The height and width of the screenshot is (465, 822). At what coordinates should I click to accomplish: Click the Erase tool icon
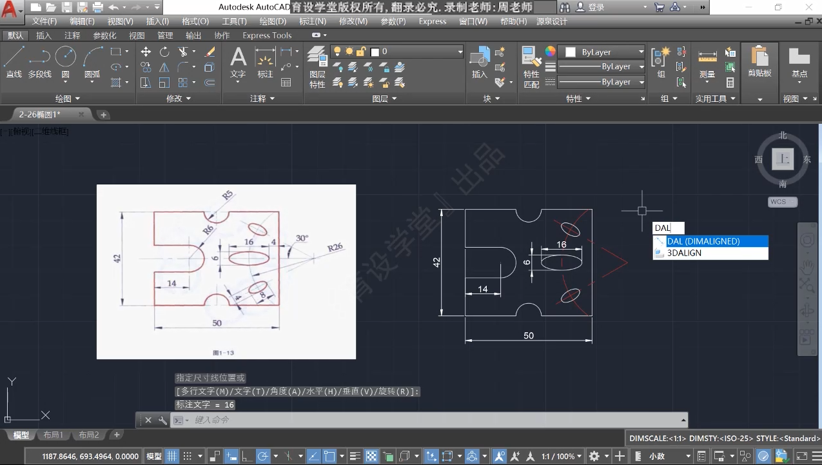click(210, 52)
